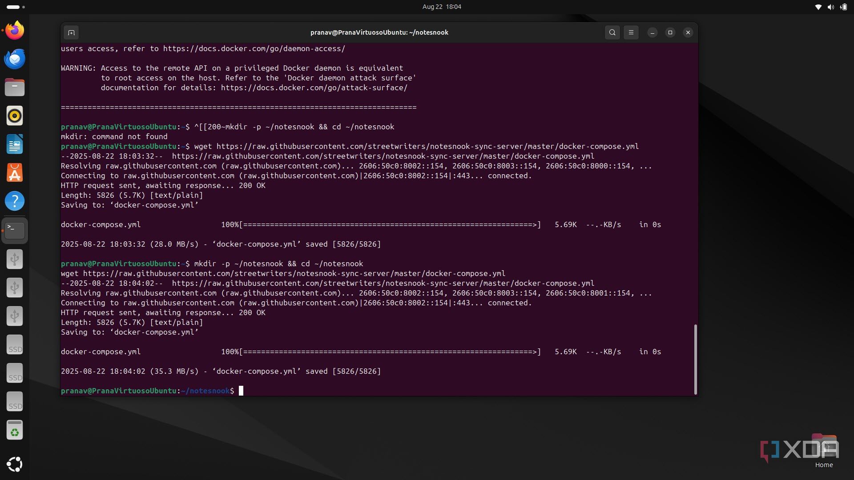Open the Files manager in dock
854x480 pixels.
click(15, 87)
